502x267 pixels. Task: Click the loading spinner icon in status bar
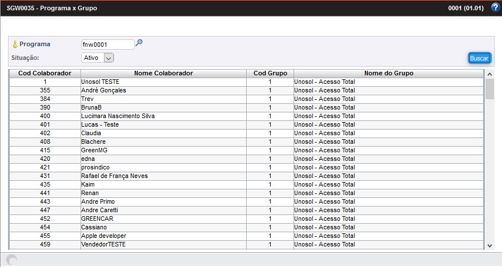click(11, 260)
